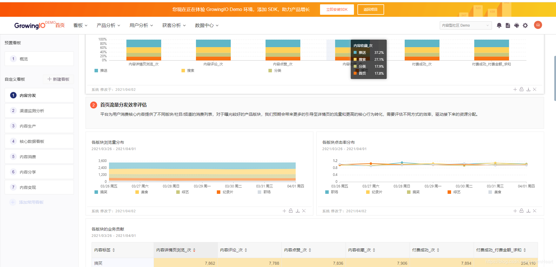556x267 pixels.
Task: Toggle 美食 legend in 浏览量分布 chart
Action: [x=142, y=192]
